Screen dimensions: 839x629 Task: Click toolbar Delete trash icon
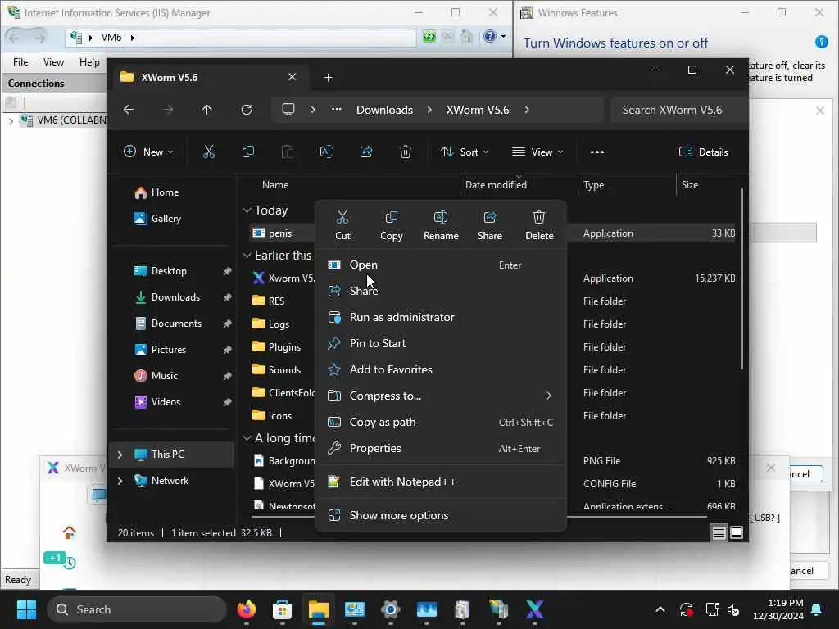pyautogui.click(x=406, y=152)
